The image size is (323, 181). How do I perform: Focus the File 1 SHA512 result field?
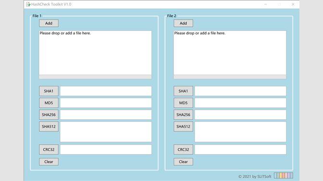106,132
